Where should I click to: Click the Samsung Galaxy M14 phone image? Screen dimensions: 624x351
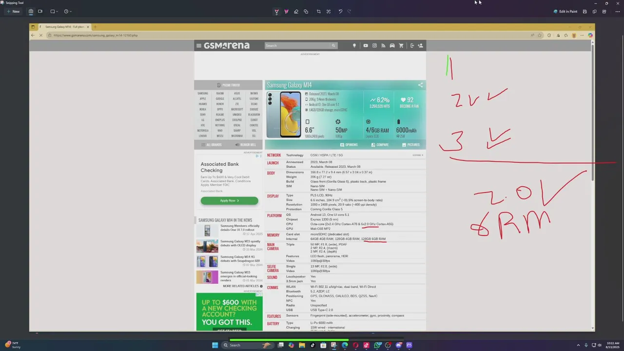[284, 115]
